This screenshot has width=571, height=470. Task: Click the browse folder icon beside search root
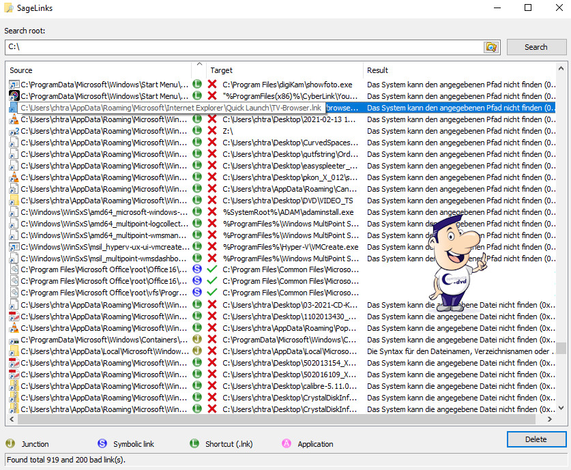coord(491,47)
